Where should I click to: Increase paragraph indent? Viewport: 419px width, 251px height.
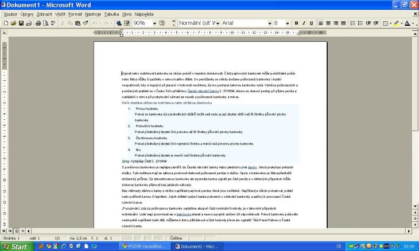coord(376,23)
